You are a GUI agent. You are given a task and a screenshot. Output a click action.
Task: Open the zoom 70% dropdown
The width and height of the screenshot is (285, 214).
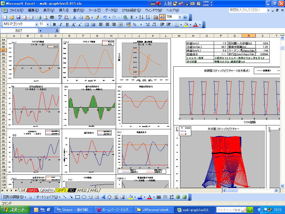click(x=180, y=17)
